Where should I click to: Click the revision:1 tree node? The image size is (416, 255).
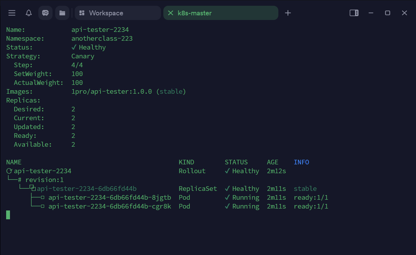pyautogui.click(x=44, y=180)
